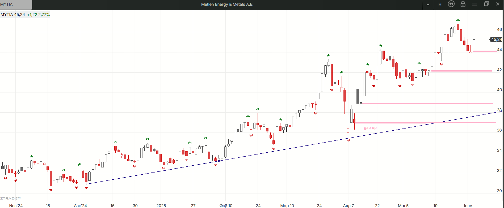Toggle the chart lock icon
The width and height of the screenshot is (504, 208).
pos(463,4)
